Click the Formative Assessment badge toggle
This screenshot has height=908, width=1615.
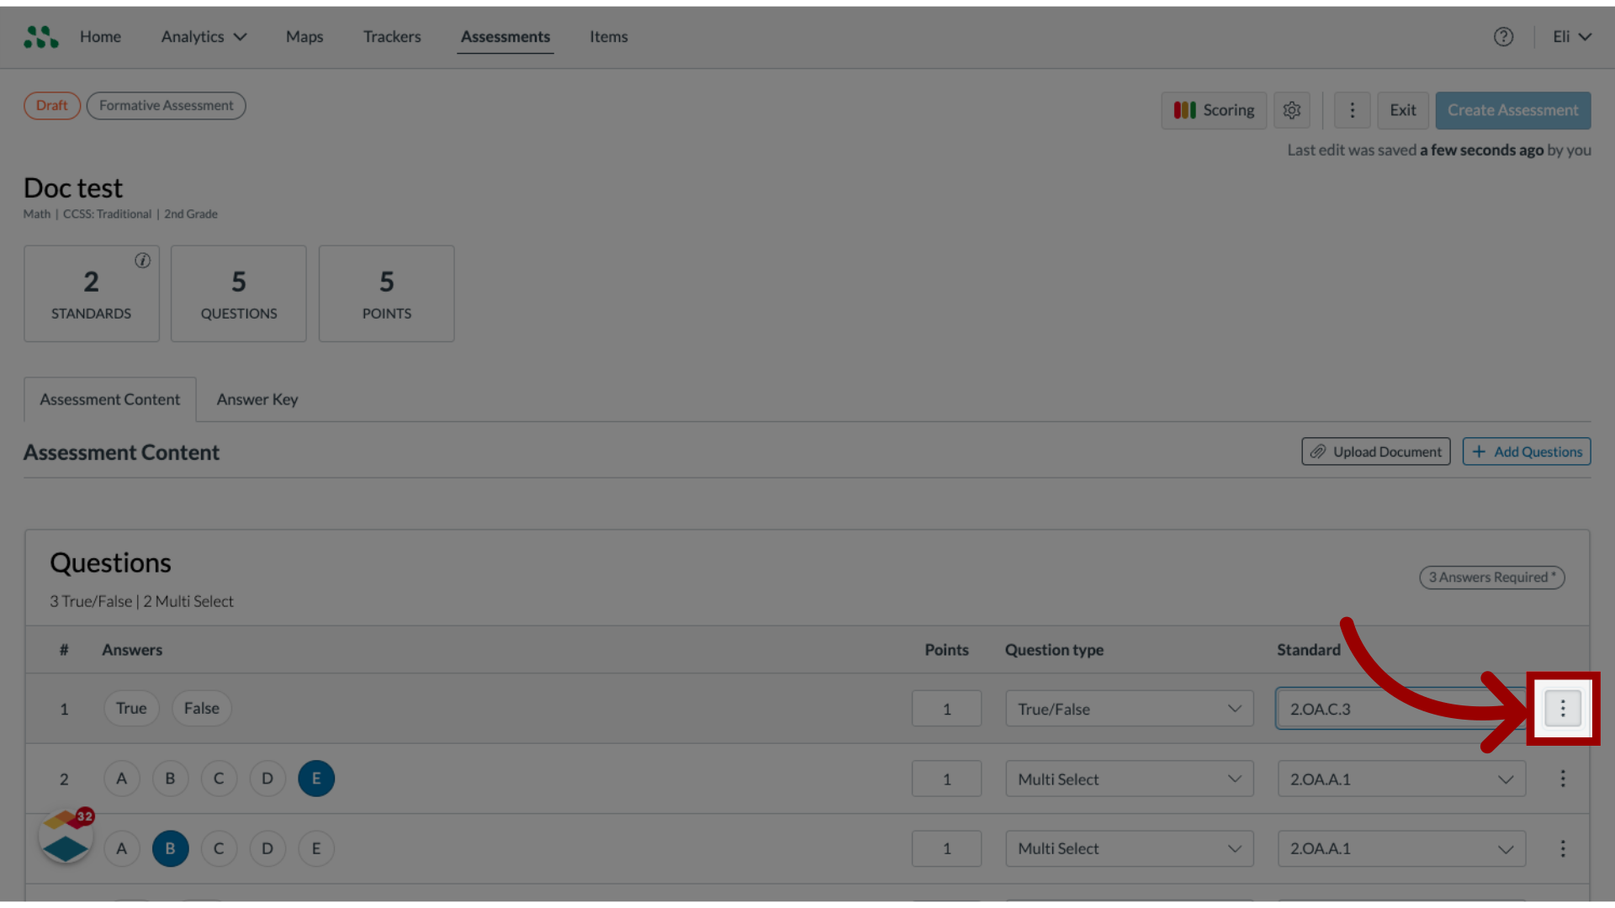coord(165,105)
